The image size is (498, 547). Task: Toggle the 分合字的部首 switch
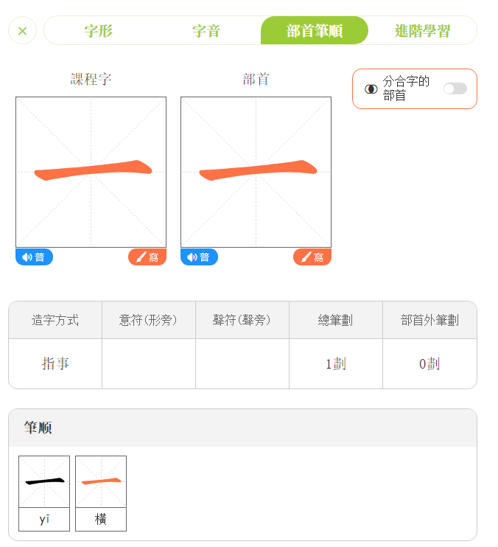tap(455, 88)
